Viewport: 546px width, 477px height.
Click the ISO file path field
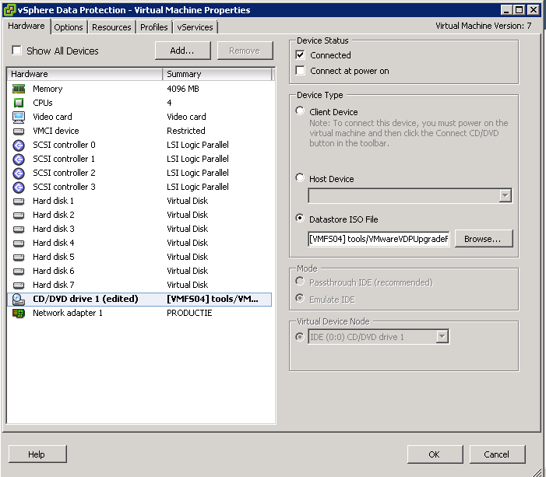[379, 239]
